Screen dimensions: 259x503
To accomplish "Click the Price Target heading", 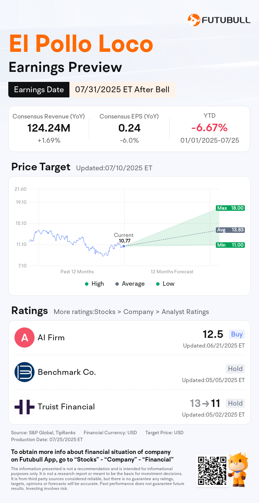I will pyautogui.click(x=41, y=167).
